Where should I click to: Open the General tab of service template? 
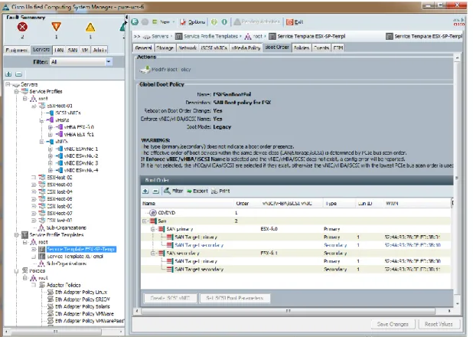[x=143, y=47]
